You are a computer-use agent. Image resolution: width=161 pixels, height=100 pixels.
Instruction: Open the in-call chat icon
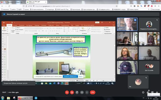(152, 92)
